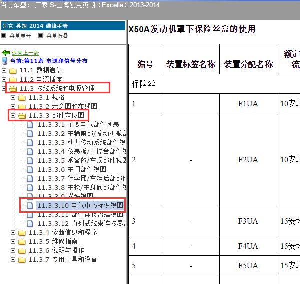Expand the 11.3.1 规格 node

13,98
